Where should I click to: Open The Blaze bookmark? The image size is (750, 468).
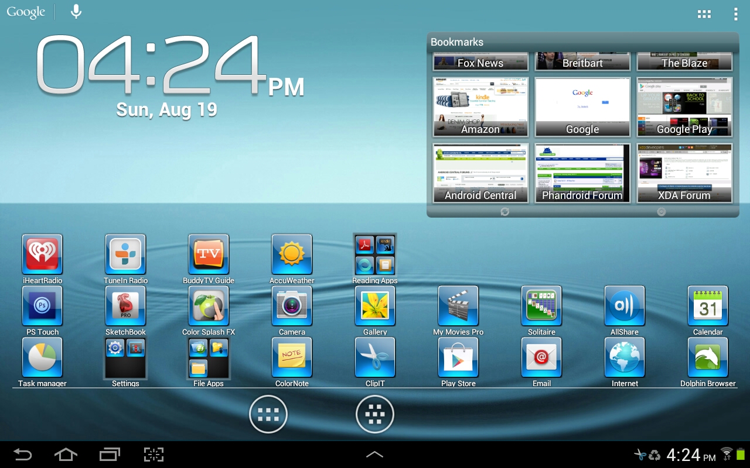pyautogui.click(x=684, y=62)
